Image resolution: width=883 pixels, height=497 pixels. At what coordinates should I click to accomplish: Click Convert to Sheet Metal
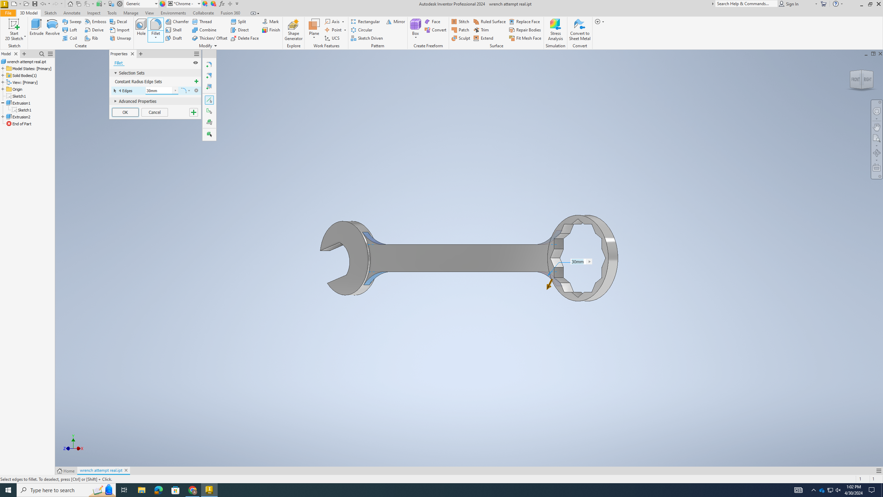579,30
